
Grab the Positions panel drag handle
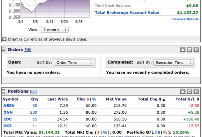4,91
